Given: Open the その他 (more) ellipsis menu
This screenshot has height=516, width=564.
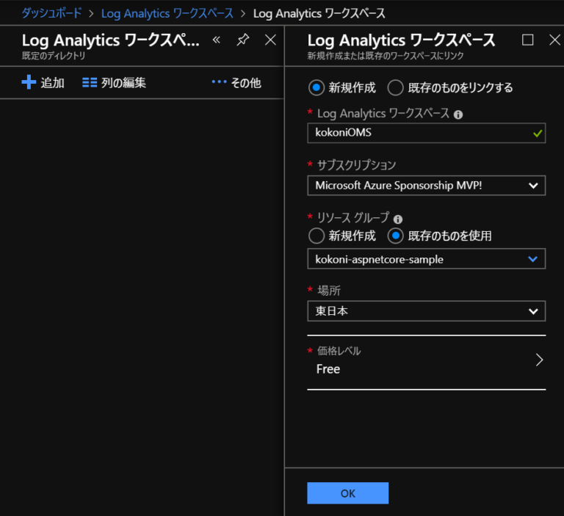Looking at the screenshot, I should [x=219, y=81].
